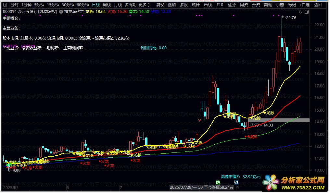Open the 复权 adjustment options
This screenshot has width=330, height=193.
pos(160,5)
